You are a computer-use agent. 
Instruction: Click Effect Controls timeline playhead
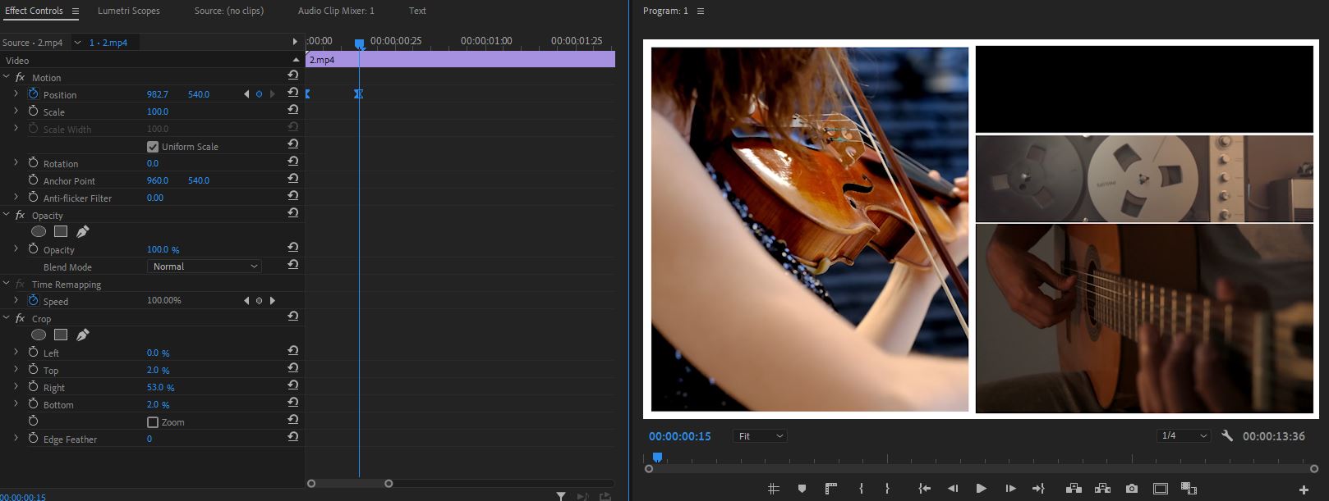(x=359, y=44)
